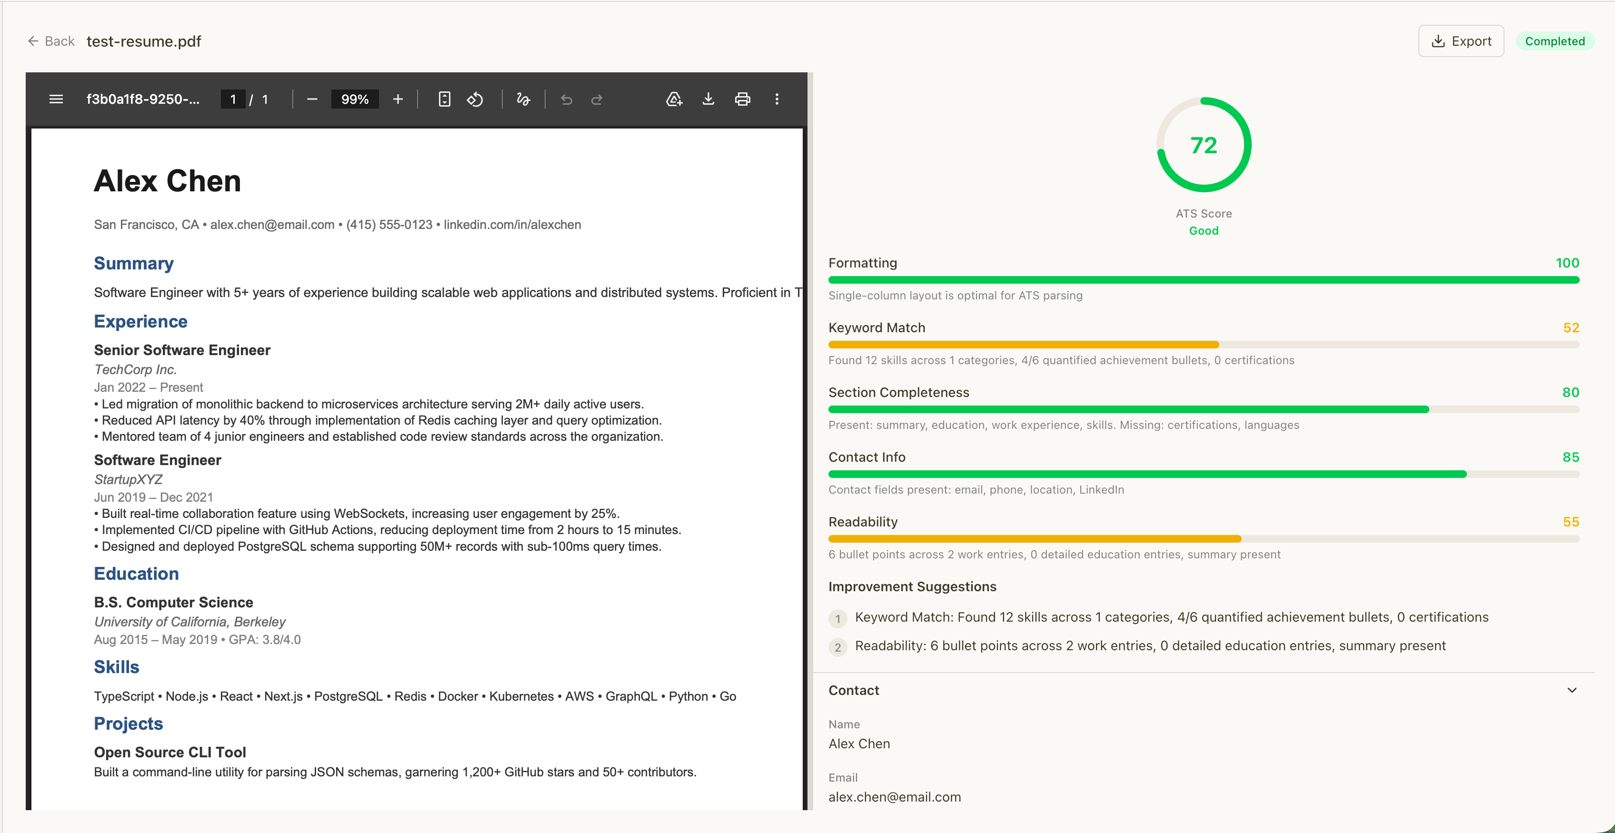The width and height of the screenshot is (1615, 833).
Task: Click Senior Software Engineer job title
Action: click(182, 350)
